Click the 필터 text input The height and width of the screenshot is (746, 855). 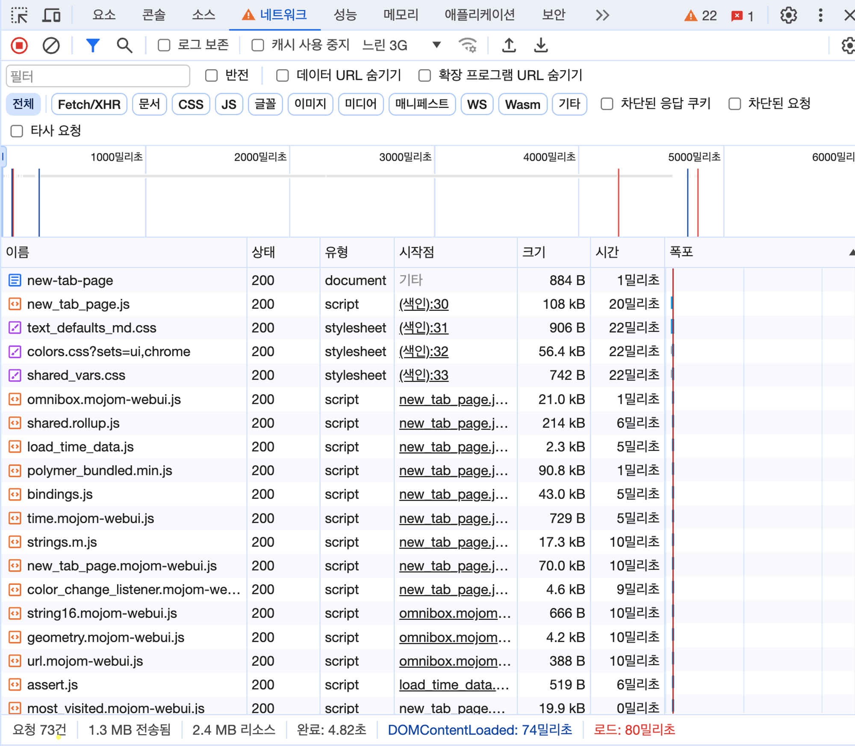click(x=98, y=77)
